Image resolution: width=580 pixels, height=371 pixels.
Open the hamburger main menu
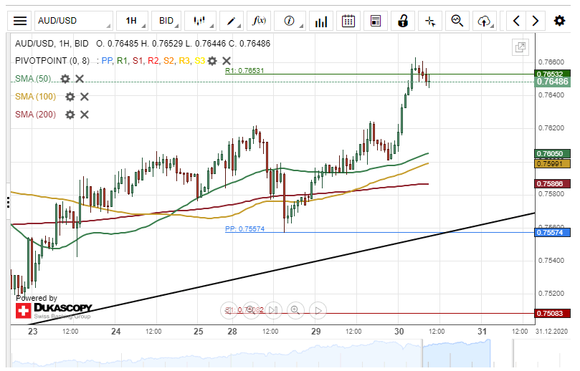(x=21, y=21)
